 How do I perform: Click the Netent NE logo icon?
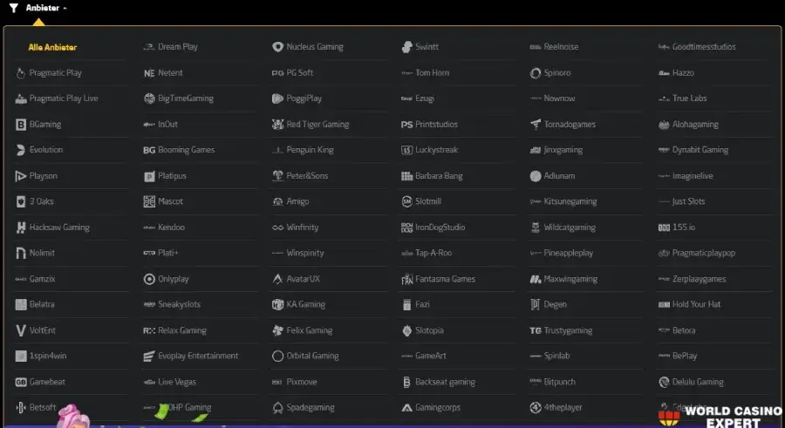(x=149, y=73)
